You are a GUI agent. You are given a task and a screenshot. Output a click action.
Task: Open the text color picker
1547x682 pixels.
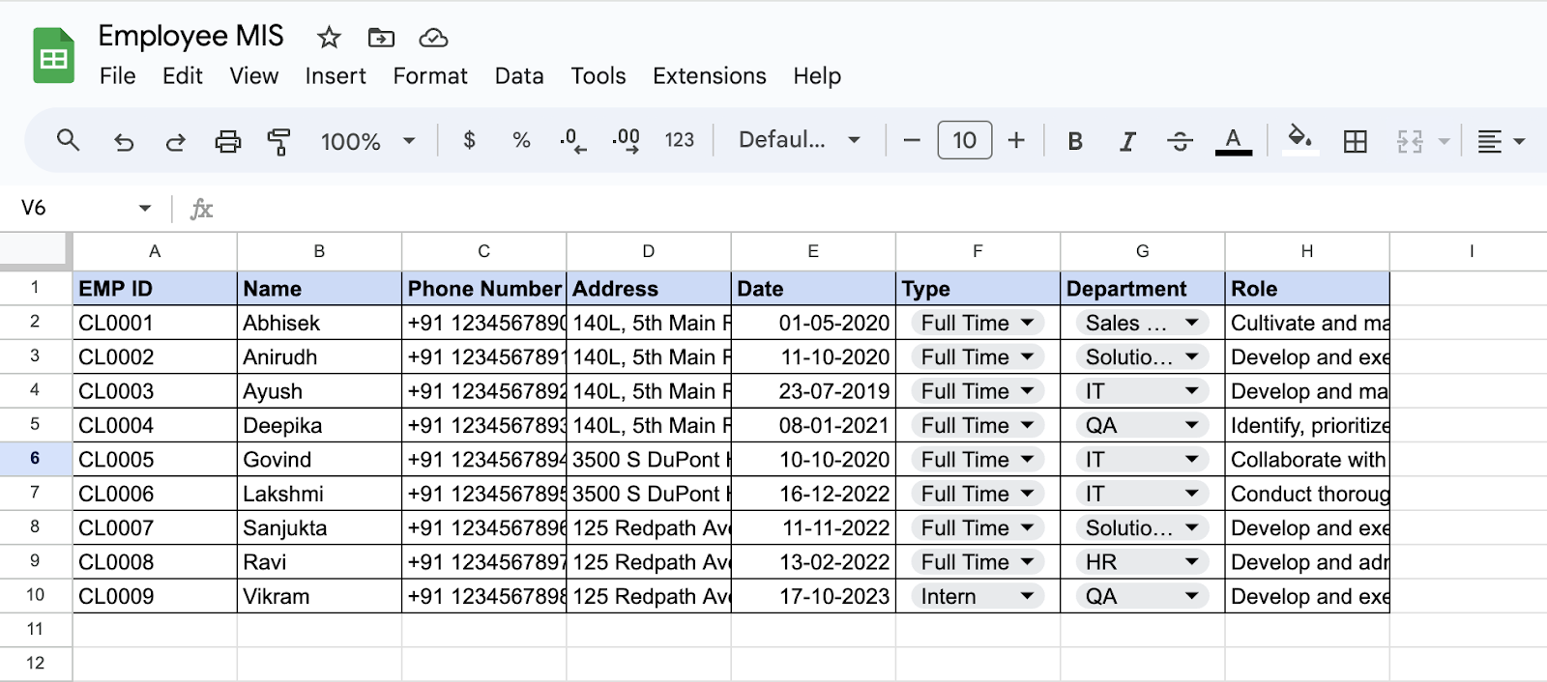point(1233,141)
